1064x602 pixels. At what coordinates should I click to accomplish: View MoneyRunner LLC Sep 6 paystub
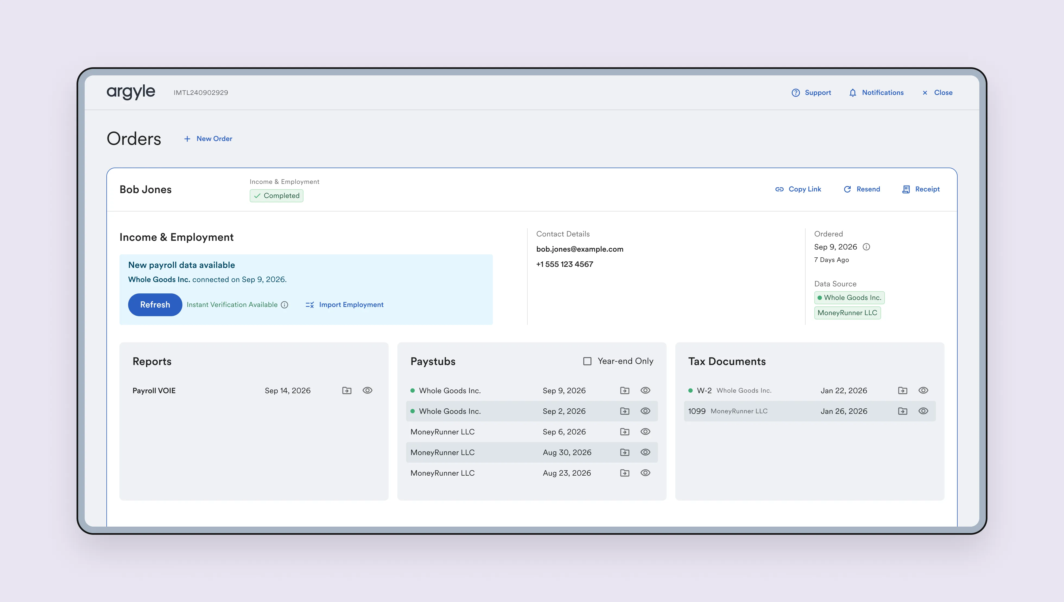point(645,432)
